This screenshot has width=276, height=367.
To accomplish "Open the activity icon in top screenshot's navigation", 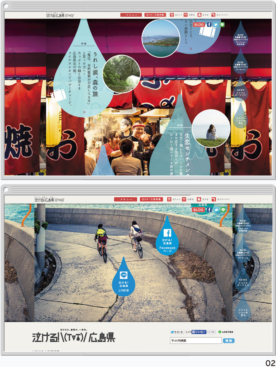I will point(213,15).
